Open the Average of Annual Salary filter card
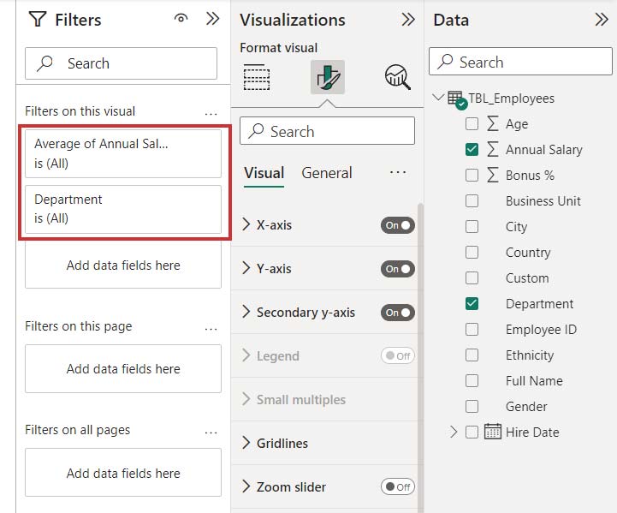The width and height of the screenshot is (617, 513). 123,153
